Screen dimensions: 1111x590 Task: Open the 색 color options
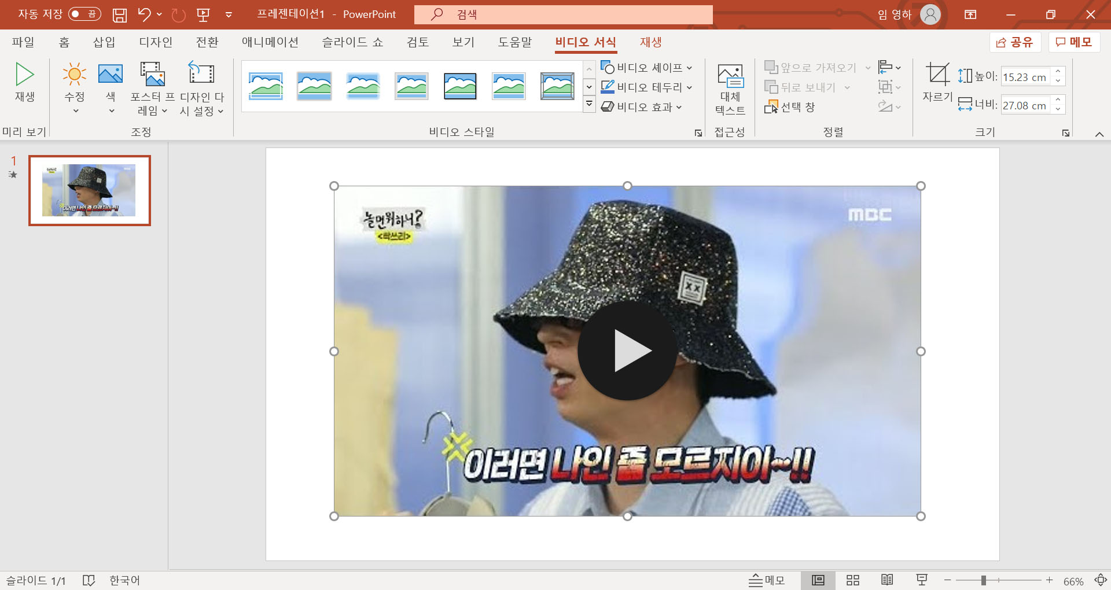[111, 89]
